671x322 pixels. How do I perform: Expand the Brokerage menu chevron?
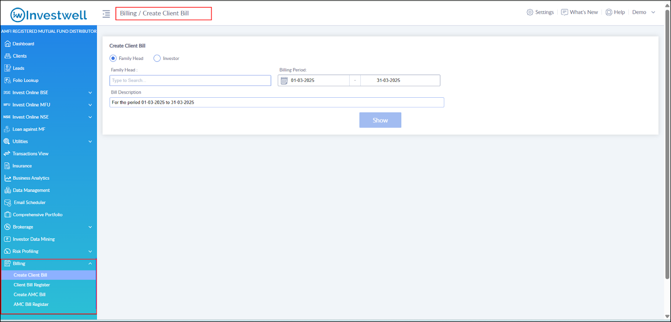90,227
